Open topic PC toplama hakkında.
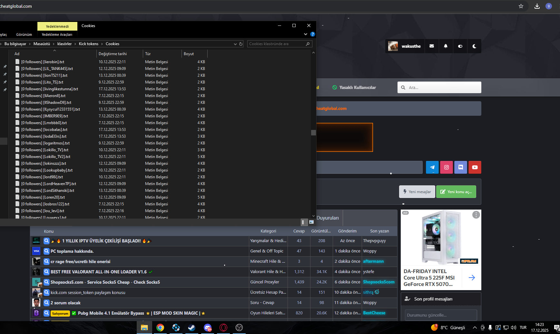Viewport: 560px width, 334px height. point(72,251)
